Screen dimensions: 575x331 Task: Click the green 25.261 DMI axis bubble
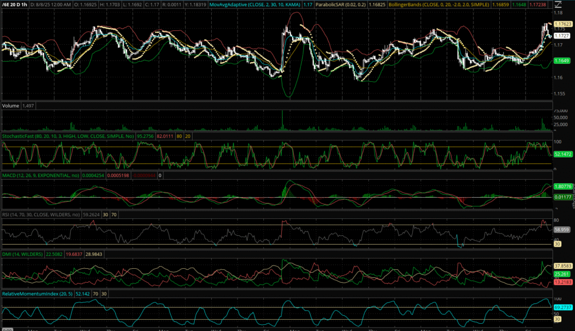tap(562, 274)
